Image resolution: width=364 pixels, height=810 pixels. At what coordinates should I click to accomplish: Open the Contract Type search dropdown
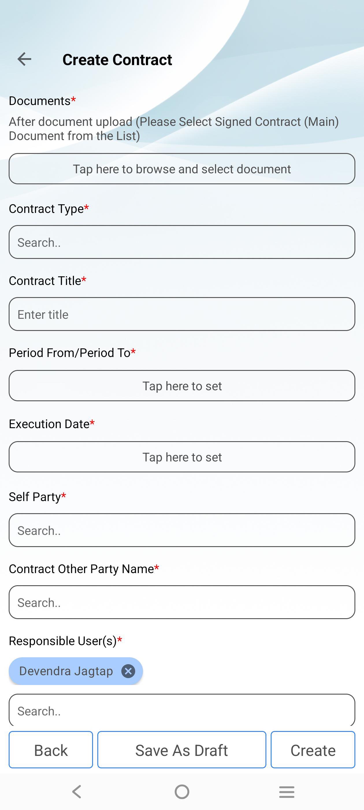pyautogui.click(x=182, y=242)
